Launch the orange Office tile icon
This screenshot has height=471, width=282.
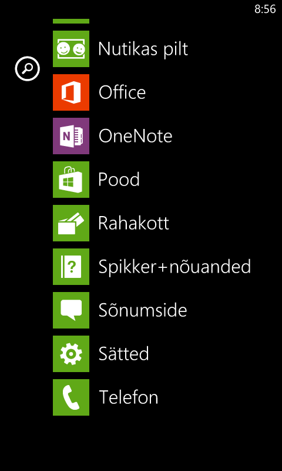71,92
